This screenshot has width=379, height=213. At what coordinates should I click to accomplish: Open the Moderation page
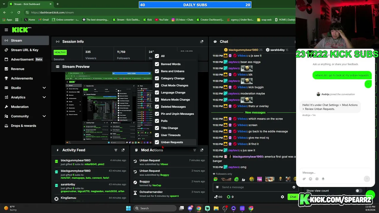click(x=25, y=107)
